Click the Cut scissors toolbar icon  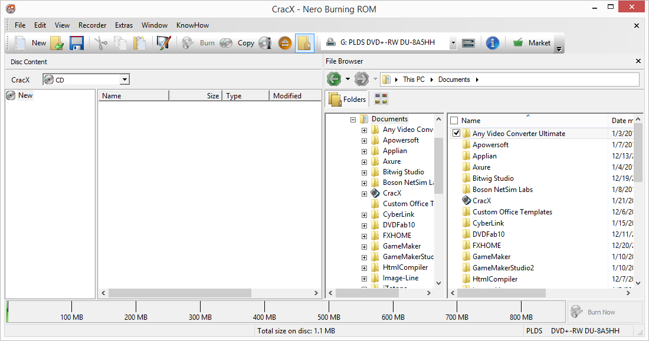pyautogui.click(x=100, y=43)
